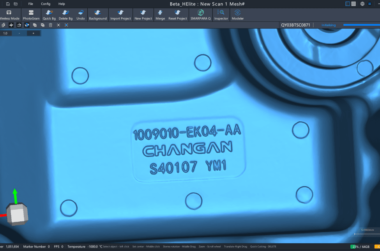The width and height of the screenshot is (380, 251).
Task: Increase the value with the plus button
Action: tap(34, 33)
